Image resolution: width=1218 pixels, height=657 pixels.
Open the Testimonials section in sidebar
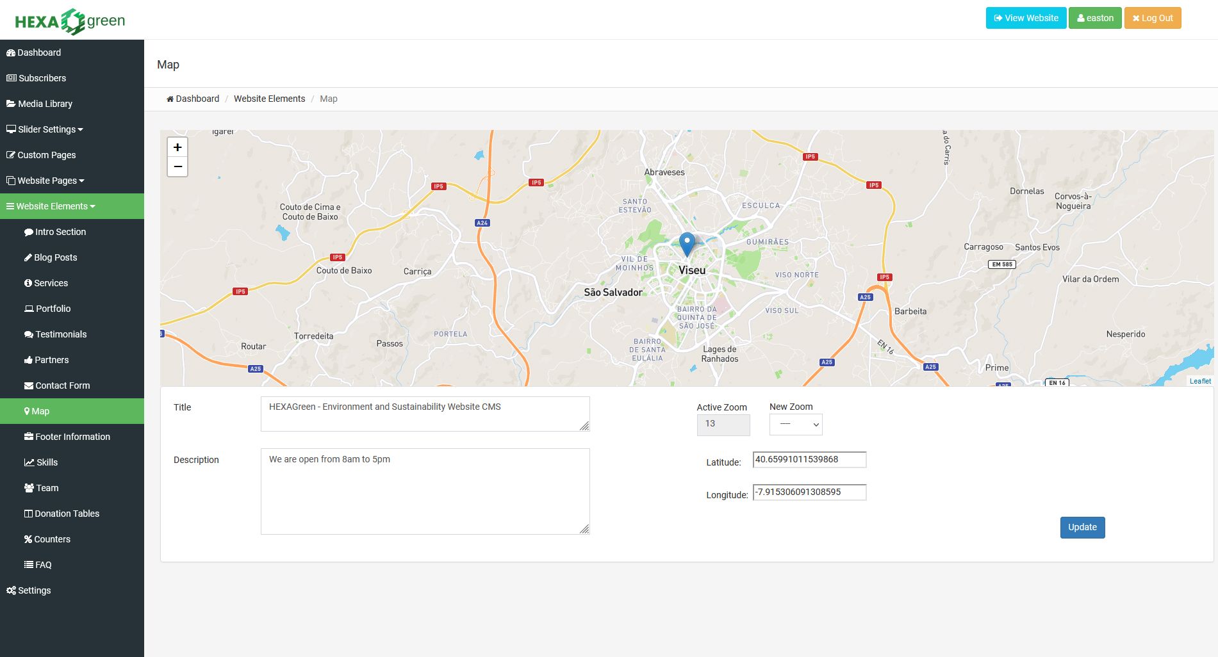(x=61, y=334)
